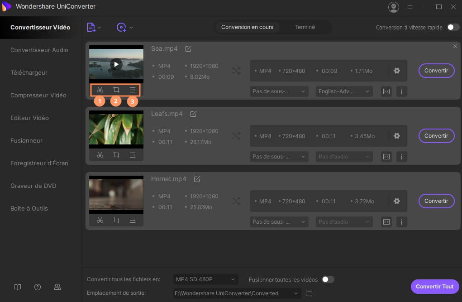The image size is (462, 302).
Task: Open output settings gear for Leafs.mp4
Action: point(397,136)
